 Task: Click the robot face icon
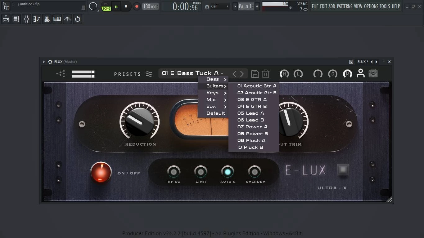(x=373, y=73)
